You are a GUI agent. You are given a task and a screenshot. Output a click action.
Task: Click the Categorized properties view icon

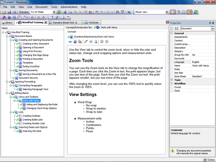click(x=172, y=28)
